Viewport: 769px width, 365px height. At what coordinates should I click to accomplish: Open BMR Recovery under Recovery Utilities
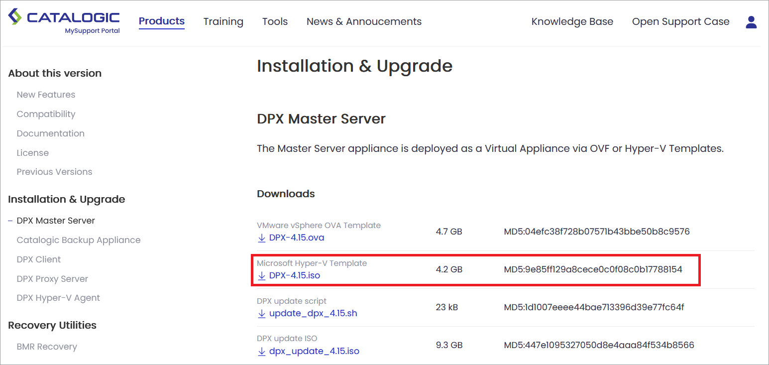coord(47,347)
